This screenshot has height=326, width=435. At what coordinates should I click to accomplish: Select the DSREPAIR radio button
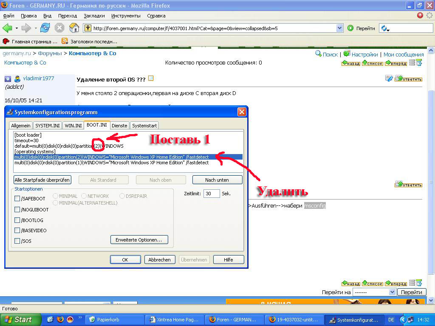click(x=122, y=196)
